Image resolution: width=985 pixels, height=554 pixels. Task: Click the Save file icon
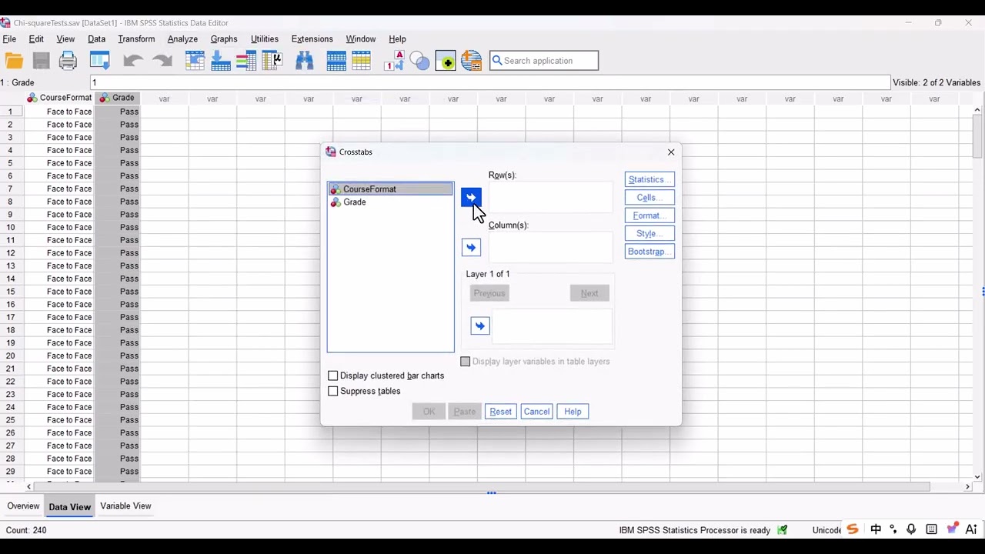click(x=41, y=61)
